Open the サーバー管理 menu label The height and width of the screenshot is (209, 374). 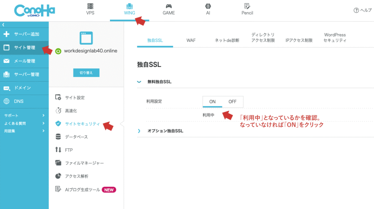pyautogui.click(x=26, y=75)
